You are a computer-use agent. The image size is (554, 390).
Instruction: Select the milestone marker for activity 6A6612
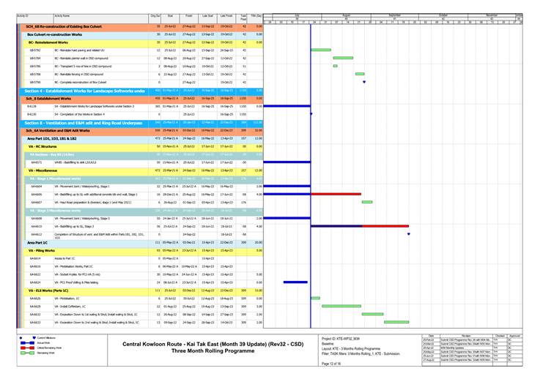click(x=409, y=234)
